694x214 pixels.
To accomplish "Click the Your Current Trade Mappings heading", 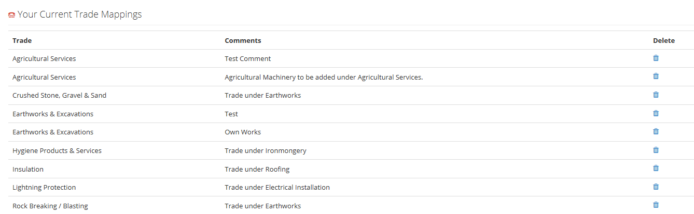I will click(80, 14).
